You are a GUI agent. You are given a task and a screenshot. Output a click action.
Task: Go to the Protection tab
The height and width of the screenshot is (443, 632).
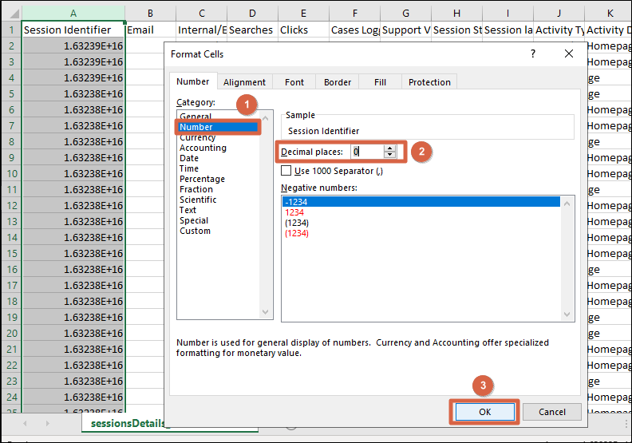point(429,82)
